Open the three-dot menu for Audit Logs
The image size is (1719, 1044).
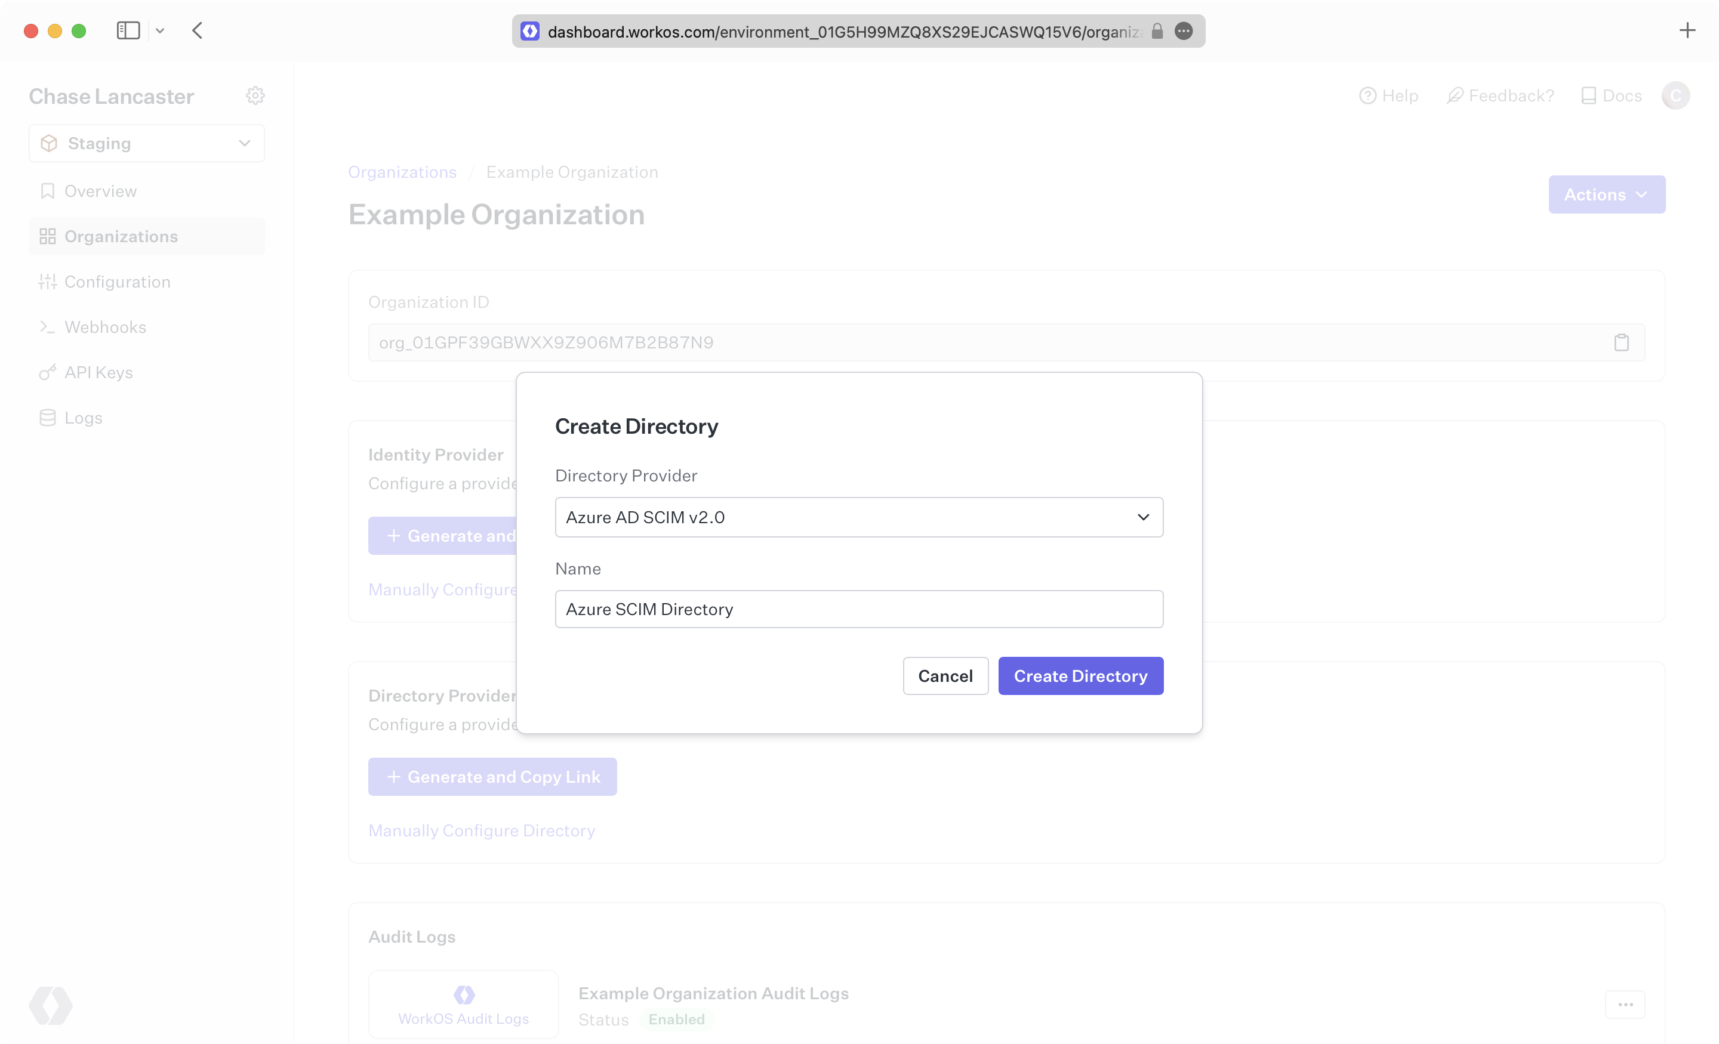coord(1625,1004)
